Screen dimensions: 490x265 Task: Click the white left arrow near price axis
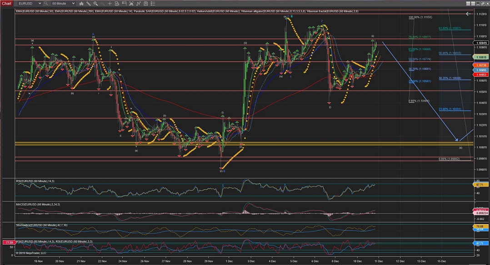[x=468, y=14]
